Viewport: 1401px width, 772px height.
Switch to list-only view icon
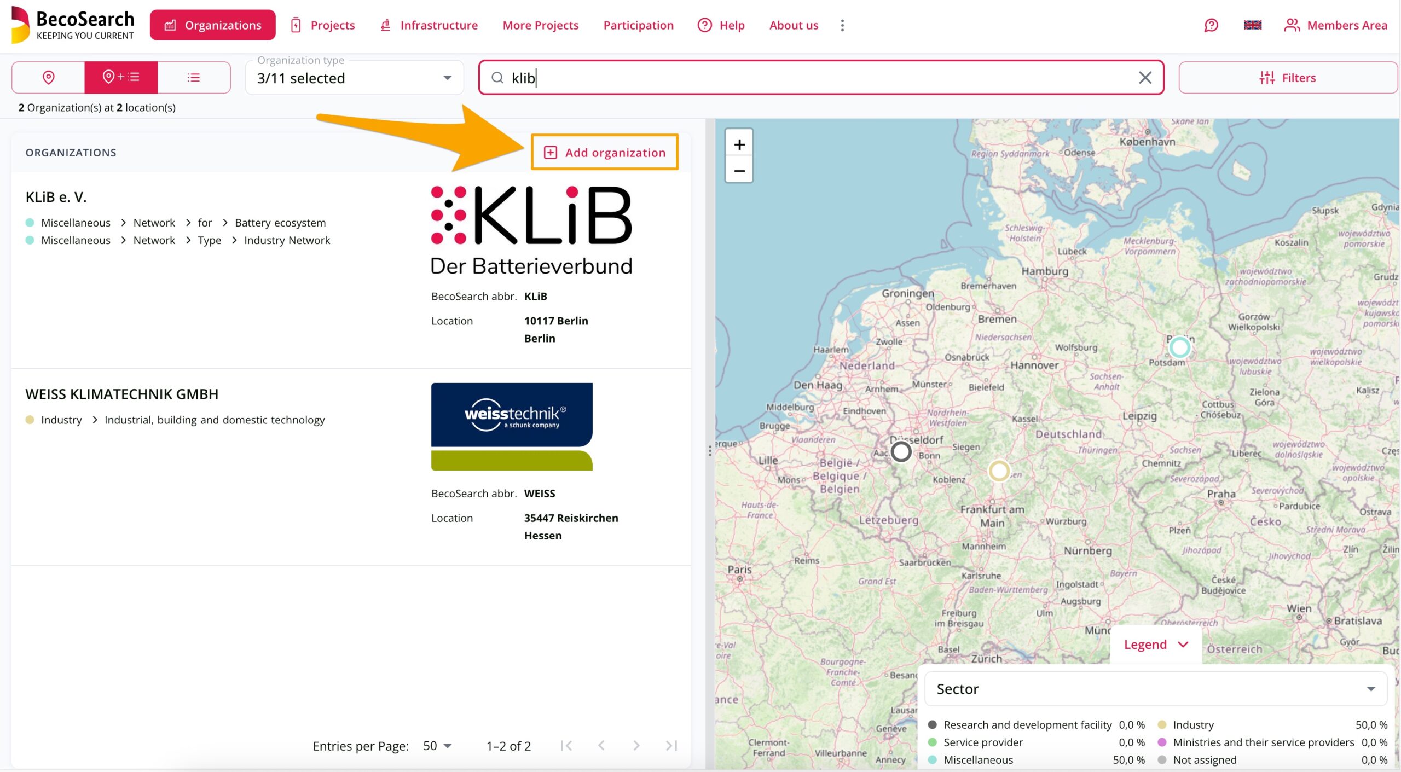pos(194,77)
